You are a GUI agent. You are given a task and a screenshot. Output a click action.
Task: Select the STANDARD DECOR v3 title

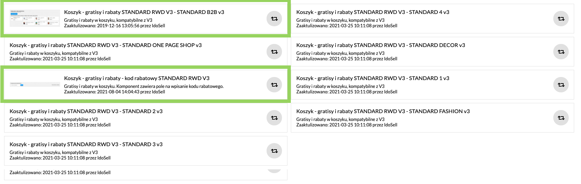[x=381, y=45]
